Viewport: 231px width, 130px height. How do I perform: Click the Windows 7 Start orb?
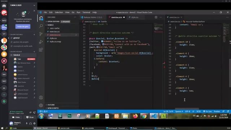coord(42,116)
